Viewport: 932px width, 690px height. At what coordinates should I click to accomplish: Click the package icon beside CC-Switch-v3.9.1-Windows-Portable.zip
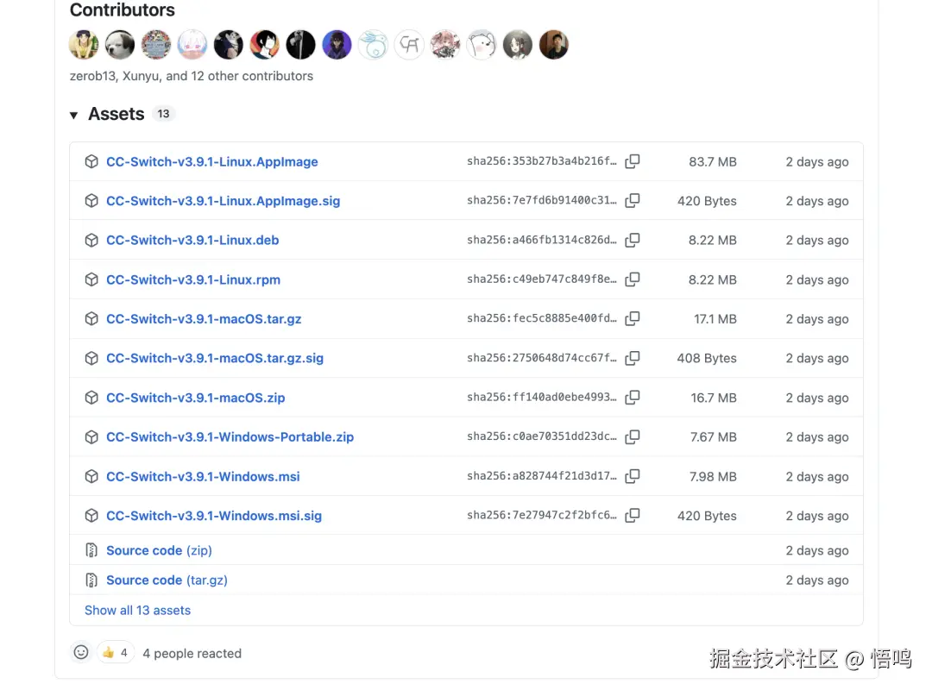(x=91, y=437)
